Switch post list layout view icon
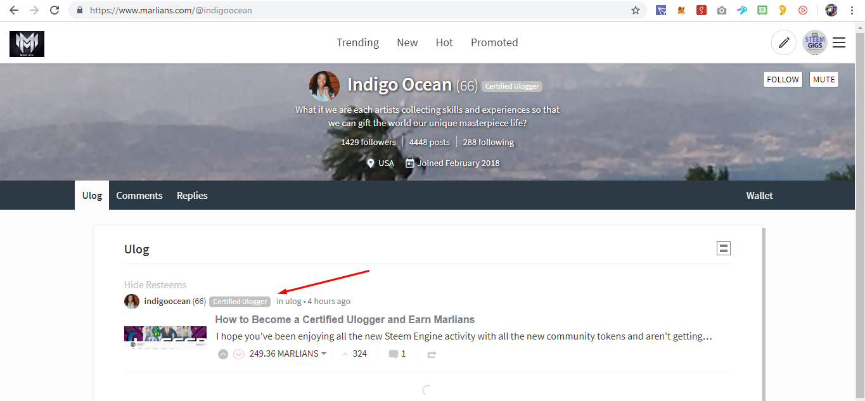Screen dimensions: 865x401 point(724,248)
